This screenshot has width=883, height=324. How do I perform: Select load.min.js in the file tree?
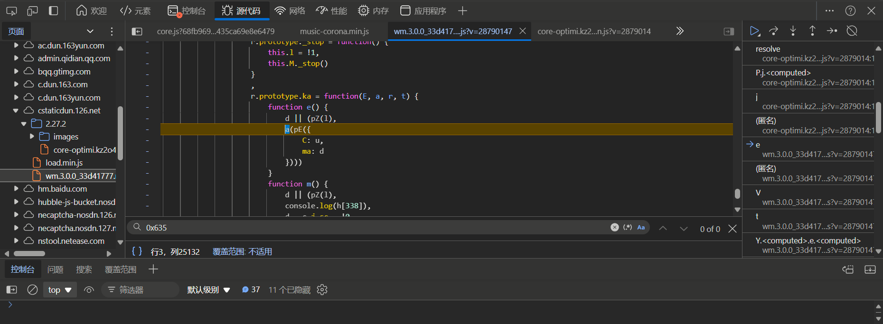[x=64, y=163]
